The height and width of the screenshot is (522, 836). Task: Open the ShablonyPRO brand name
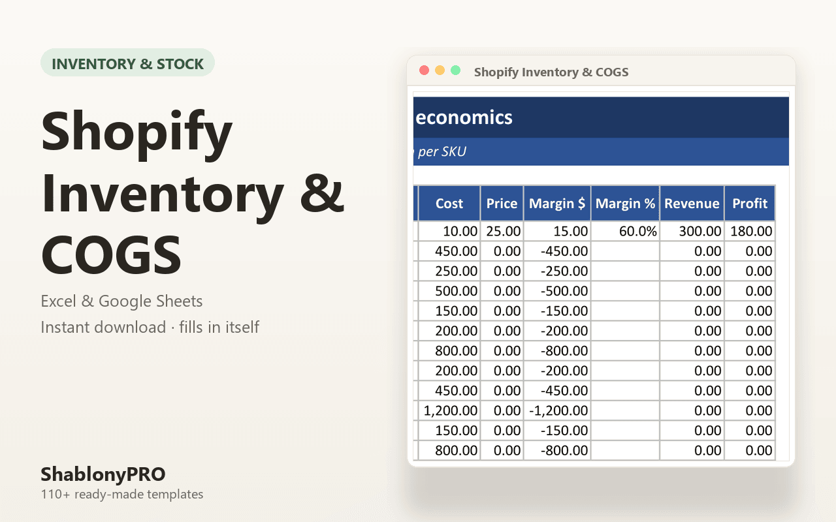pos(103,473)
